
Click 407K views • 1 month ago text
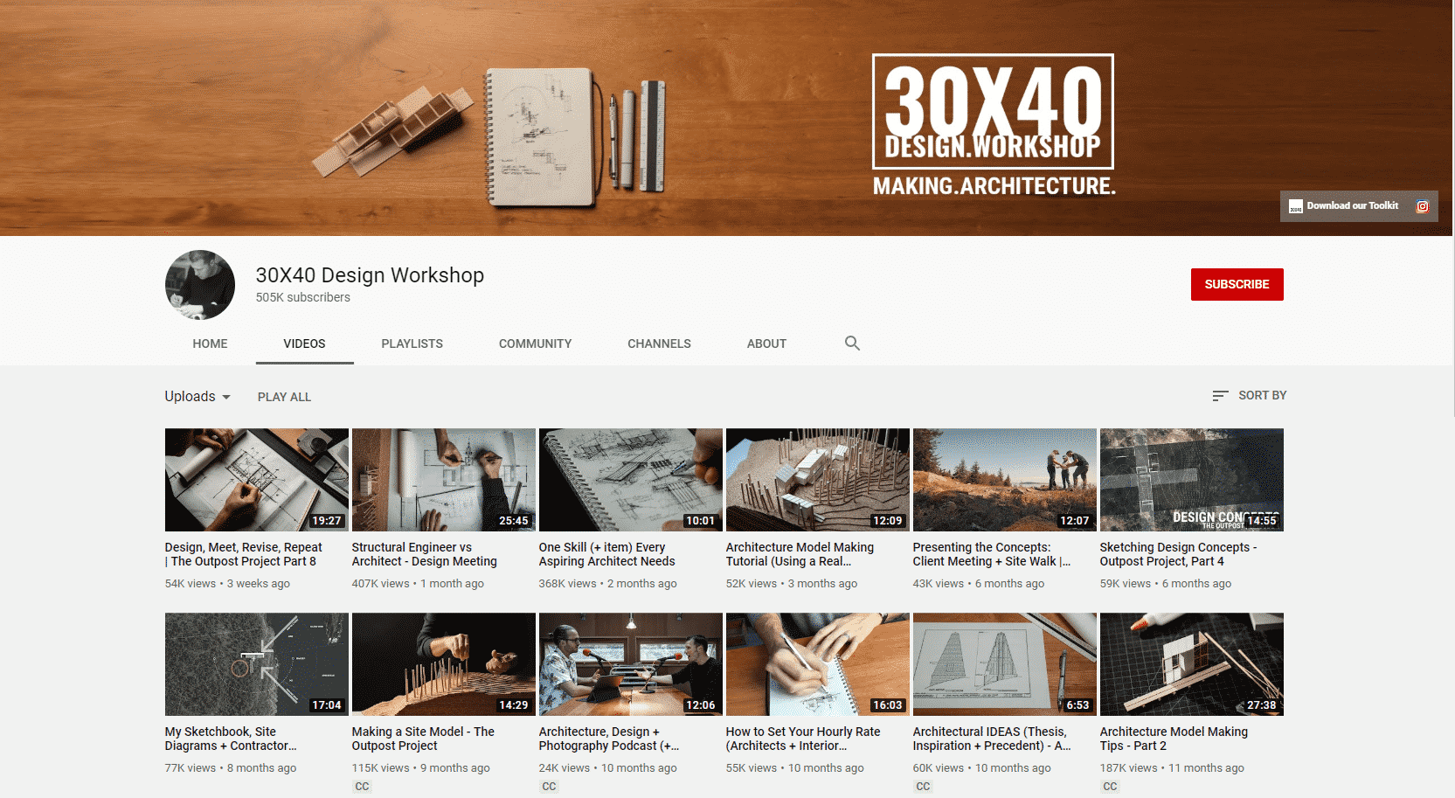[418, 584]
